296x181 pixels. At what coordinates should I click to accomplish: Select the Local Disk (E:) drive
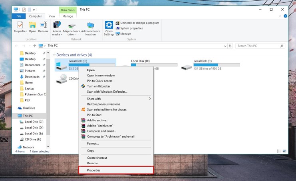211,65
